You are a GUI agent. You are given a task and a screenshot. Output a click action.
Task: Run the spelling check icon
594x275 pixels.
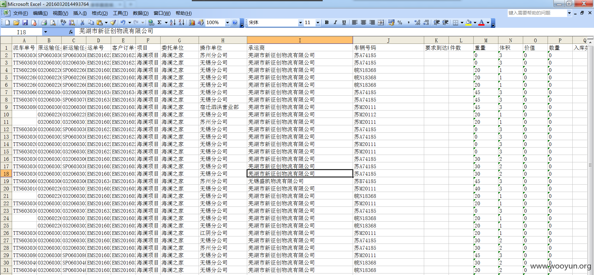click(x=63, y=23)
